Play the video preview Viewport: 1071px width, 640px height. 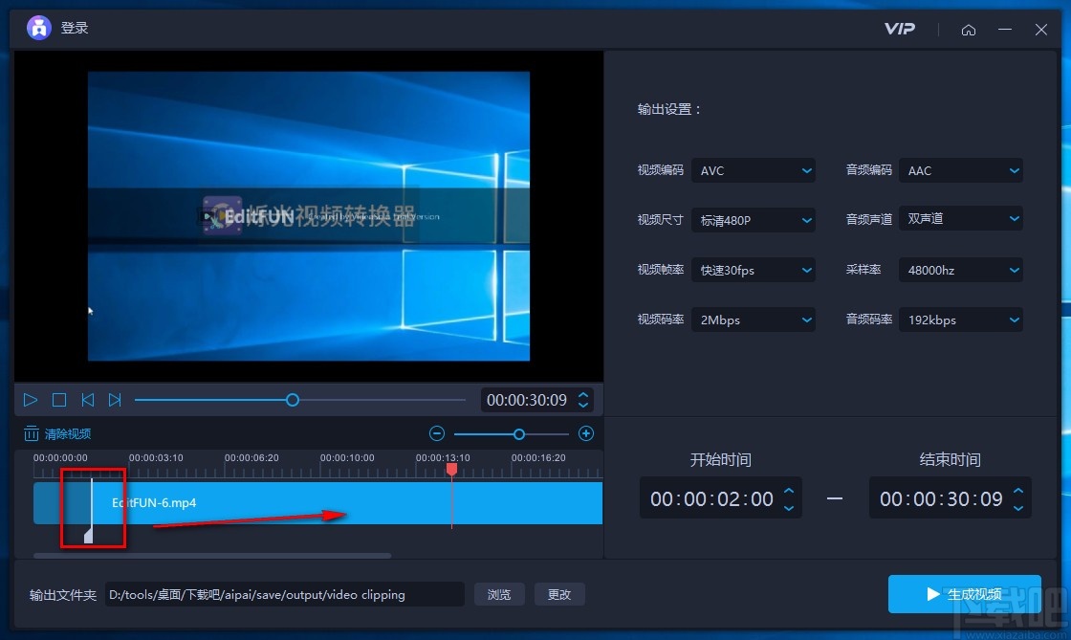(30, 400)
